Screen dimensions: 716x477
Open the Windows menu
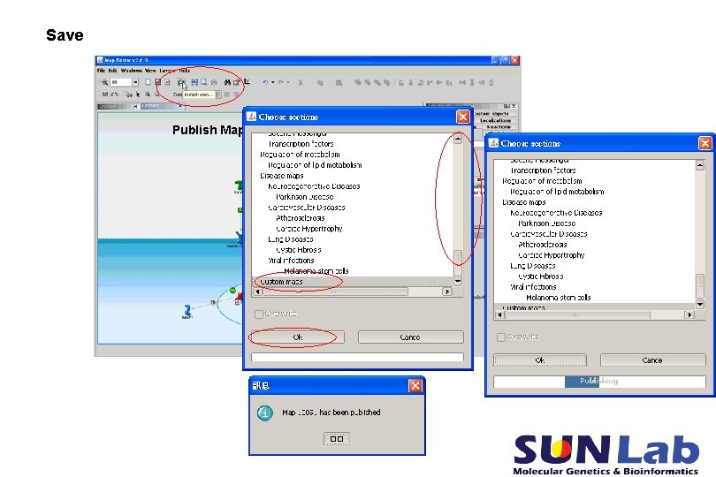point(132,71)
